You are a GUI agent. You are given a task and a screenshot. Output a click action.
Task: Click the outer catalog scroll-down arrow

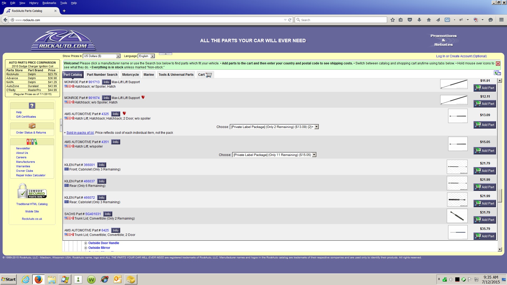pyautogui.click(x=500, y=249)
